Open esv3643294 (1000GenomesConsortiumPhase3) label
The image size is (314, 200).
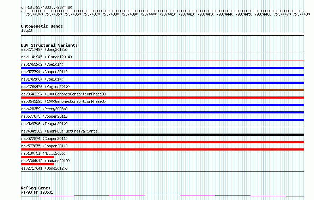coord(64,94)
